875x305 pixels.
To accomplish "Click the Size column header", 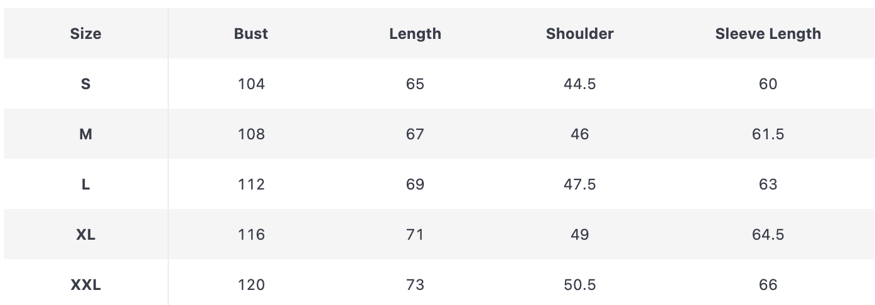I will (x=86, y=34).
